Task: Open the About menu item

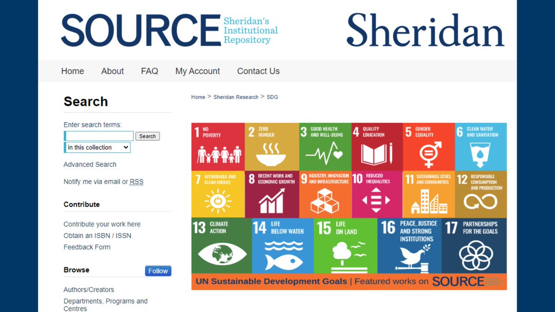Action: 112,71
